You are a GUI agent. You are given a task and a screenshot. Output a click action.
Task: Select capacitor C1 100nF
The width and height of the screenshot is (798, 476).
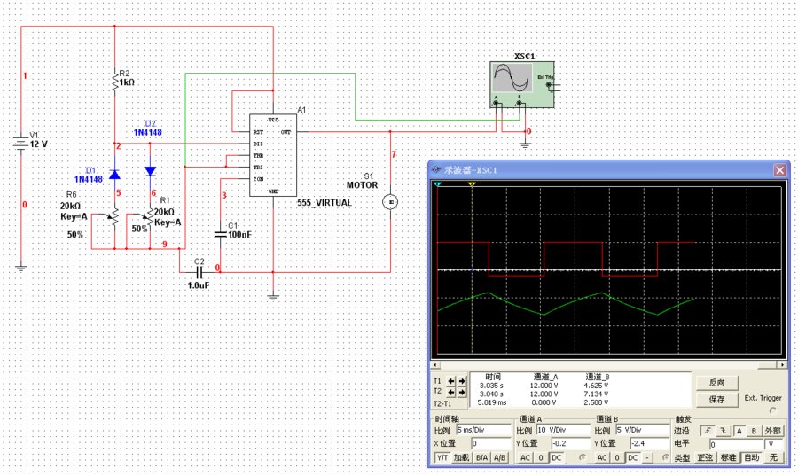221,234
